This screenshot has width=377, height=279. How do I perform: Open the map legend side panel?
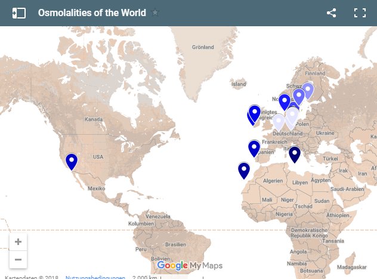(x=19, y=13)
